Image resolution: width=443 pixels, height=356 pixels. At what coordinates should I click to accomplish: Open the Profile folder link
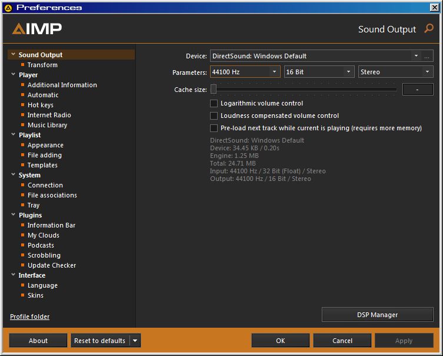tap(29, 317)
